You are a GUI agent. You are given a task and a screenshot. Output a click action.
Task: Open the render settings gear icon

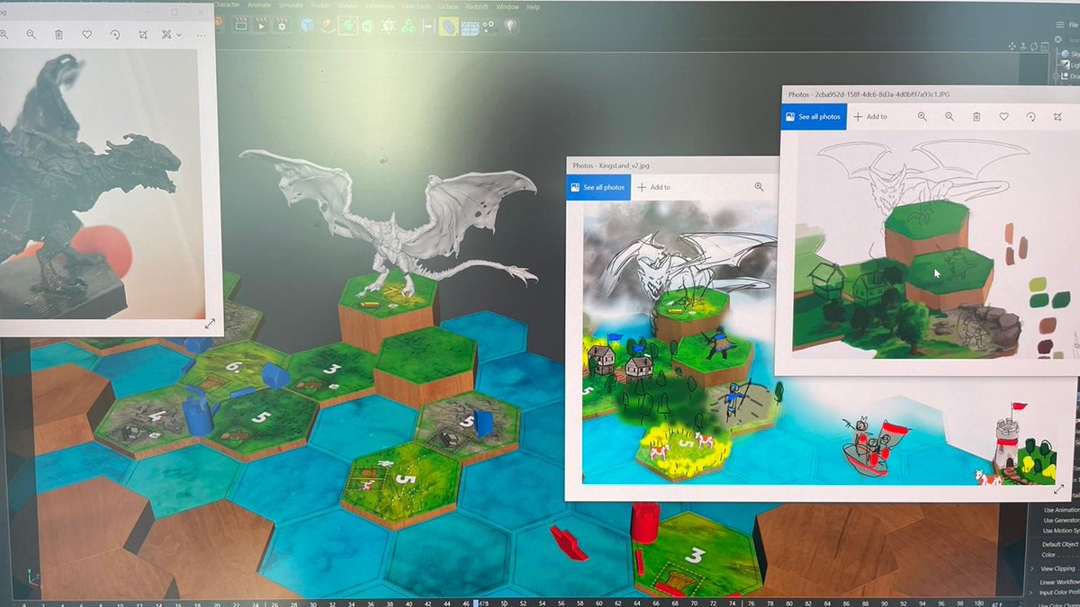pos(282,25)
